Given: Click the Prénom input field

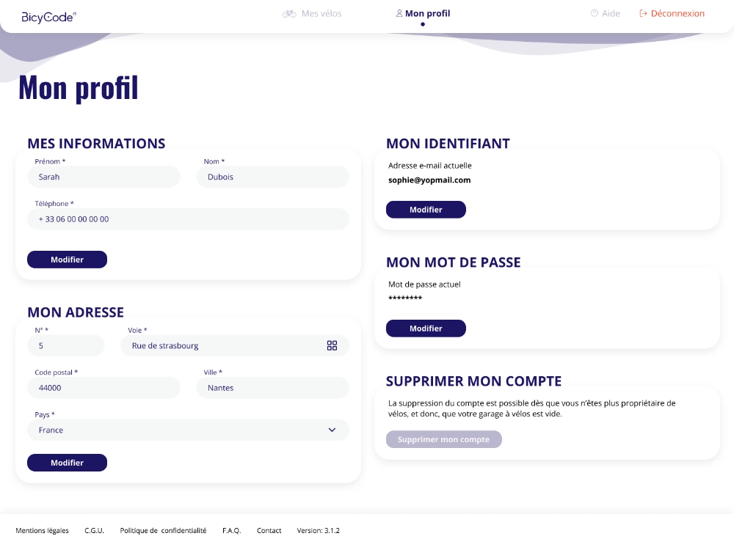Looking at the screenshot, I should coord(103,177).
